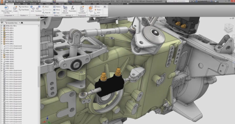Open the Sketch ribbon tab
The width and height of the screenshot is (235, 124).
[x=41, y=4]
